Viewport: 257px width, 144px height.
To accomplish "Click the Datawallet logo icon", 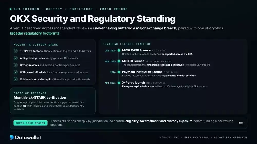I will click(12, 137).
